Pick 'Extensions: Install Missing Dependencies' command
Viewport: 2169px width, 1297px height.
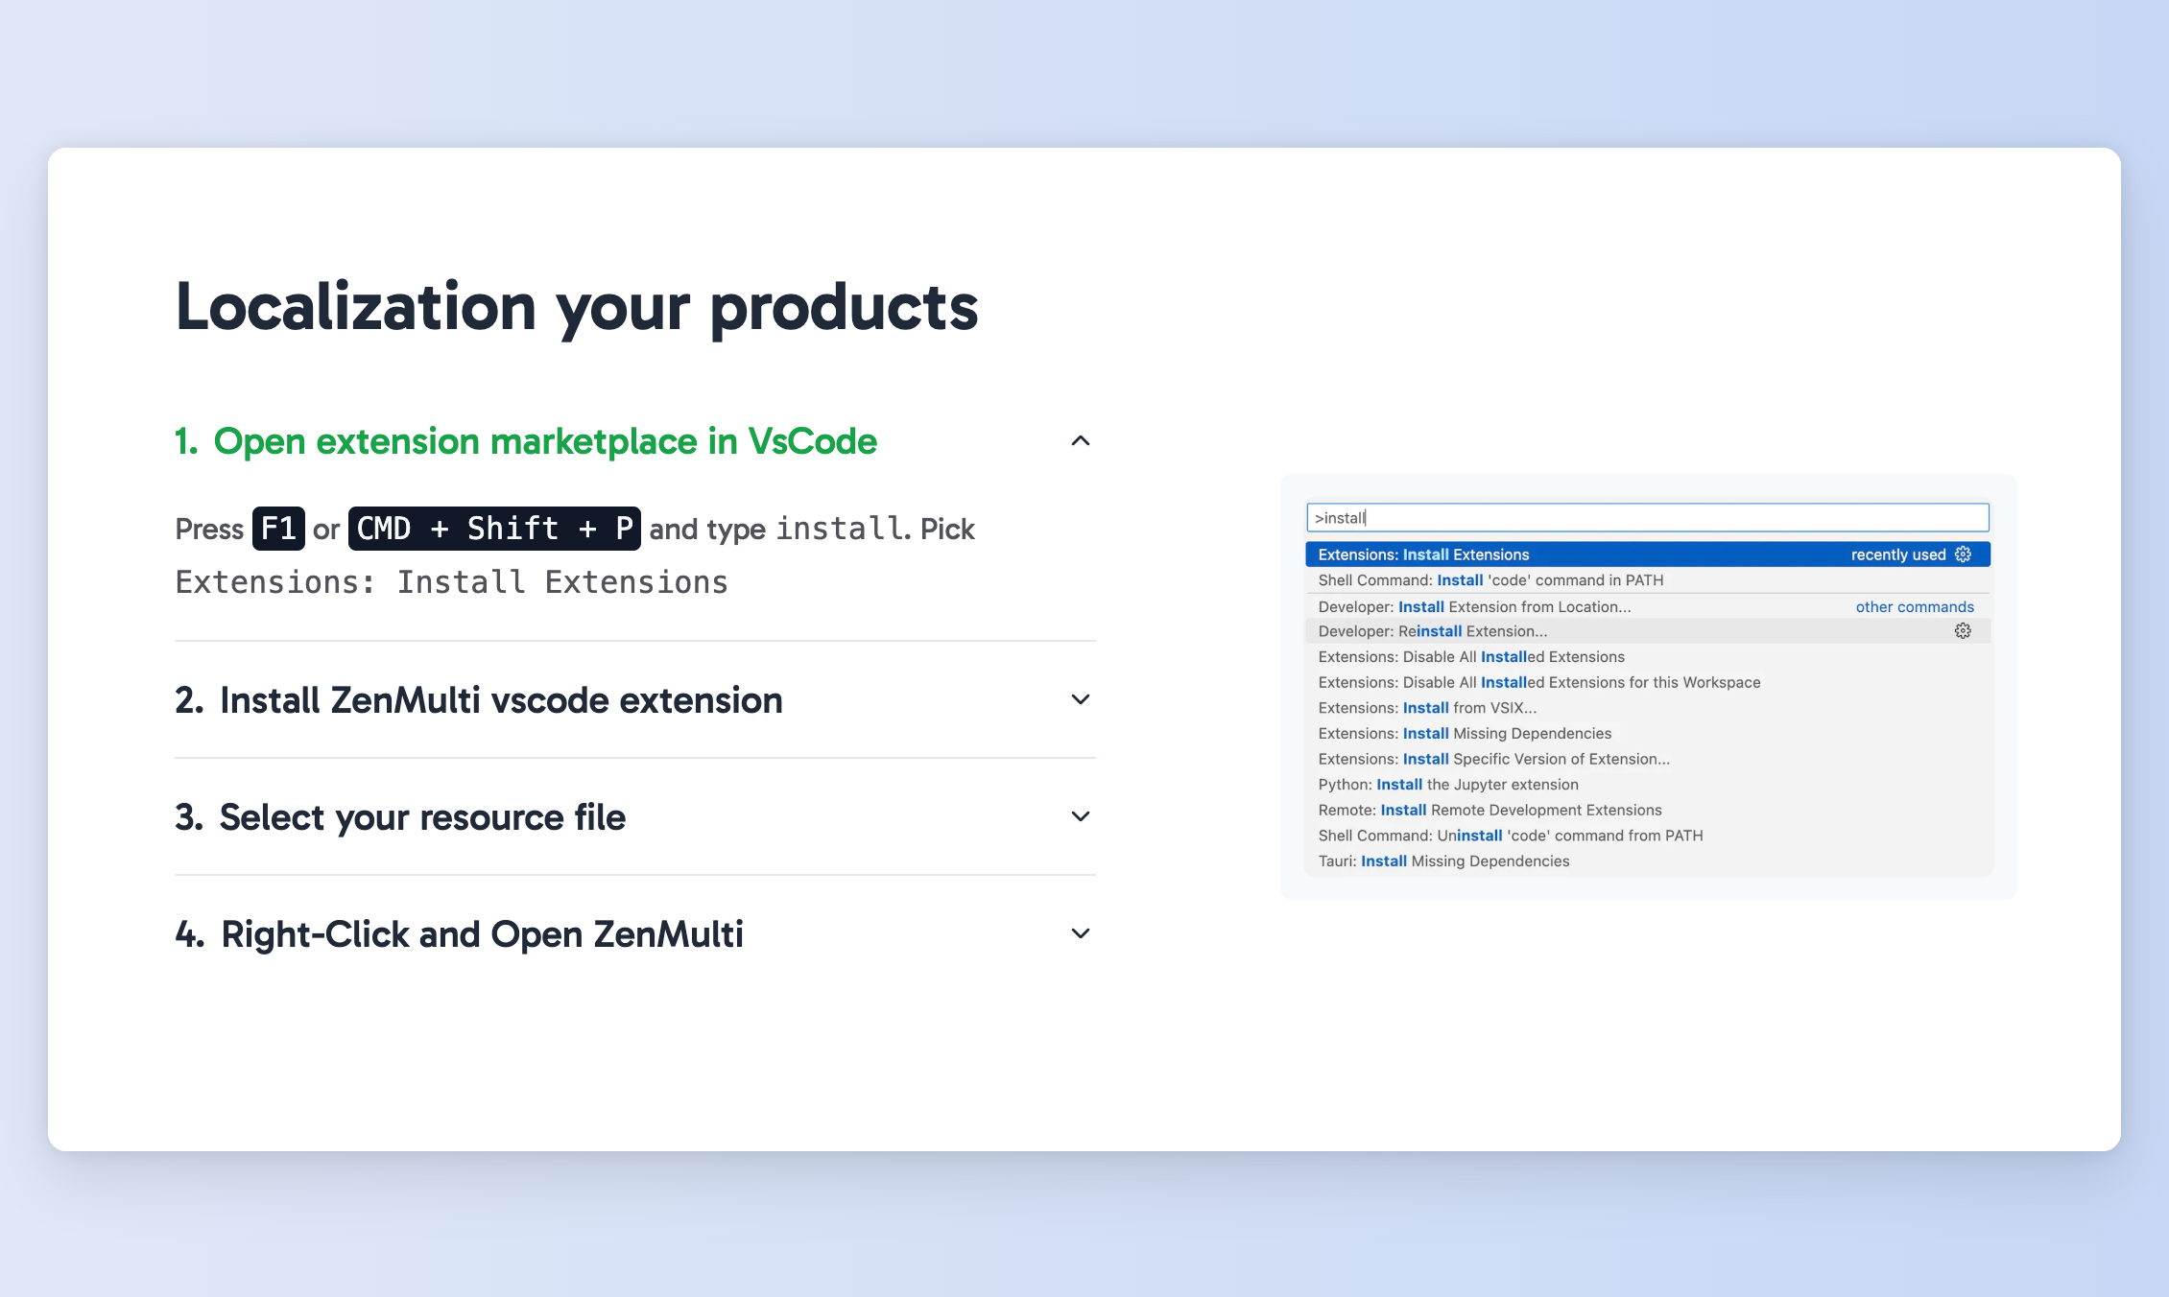tap(1465, 734)
